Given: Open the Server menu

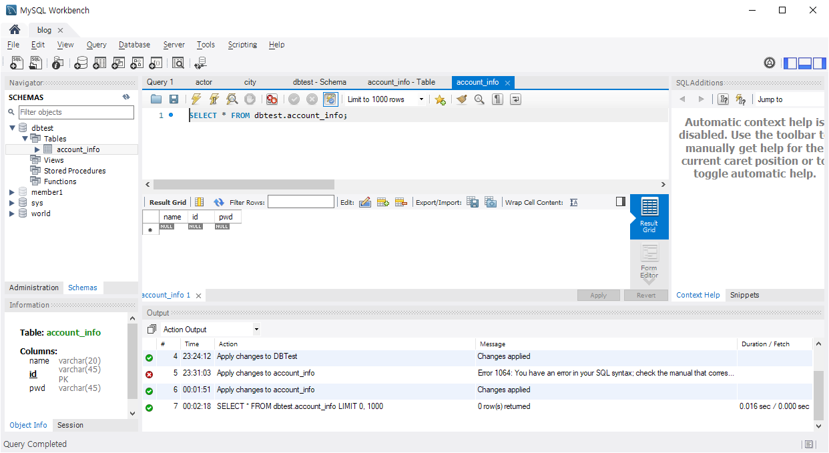Looking at the screenshot, I should (174, 45).
